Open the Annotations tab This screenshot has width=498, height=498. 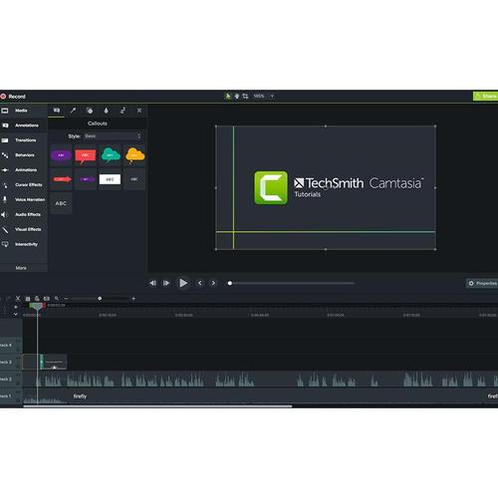[24, 125]
